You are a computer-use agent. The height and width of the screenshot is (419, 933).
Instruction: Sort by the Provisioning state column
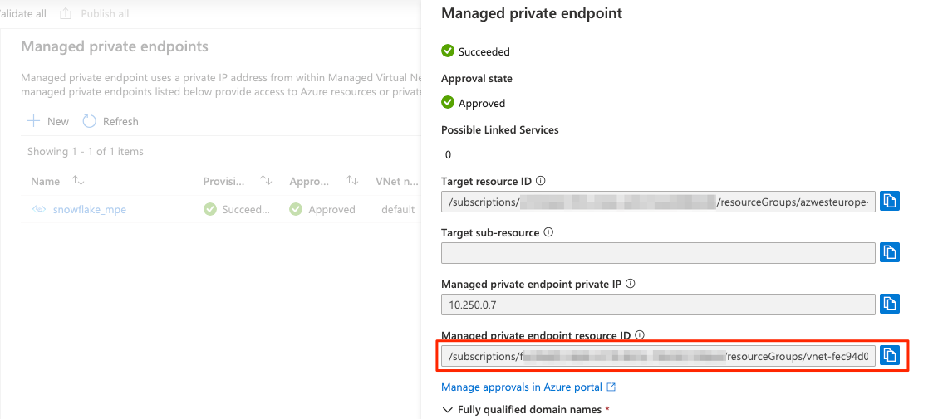[x=266, y=180]
